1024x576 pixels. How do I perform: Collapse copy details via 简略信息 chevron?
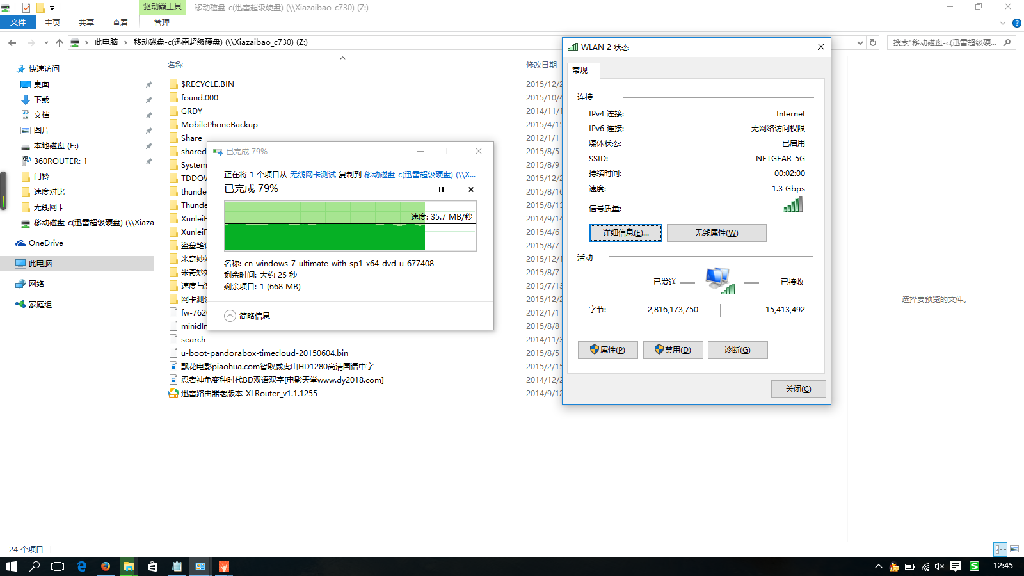coord(230,316)
